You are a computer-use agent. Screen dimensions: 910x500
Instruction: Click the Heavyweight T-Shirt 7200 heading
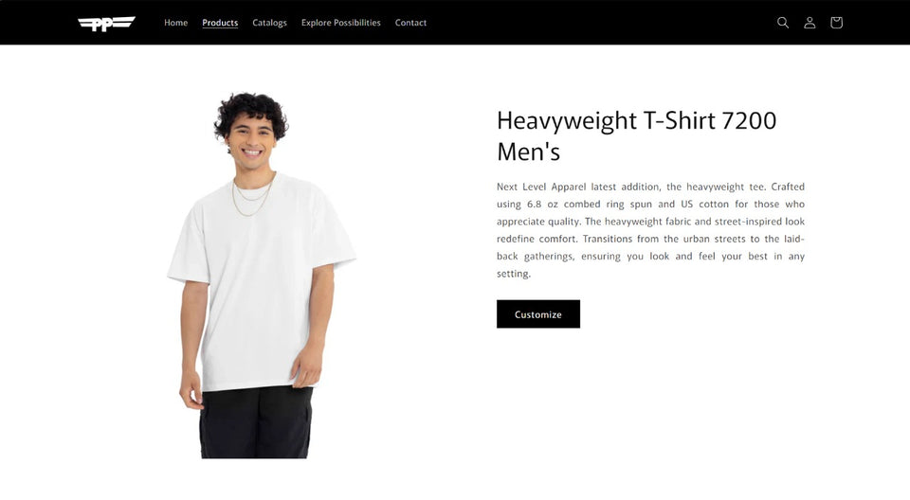coord(637,136)
